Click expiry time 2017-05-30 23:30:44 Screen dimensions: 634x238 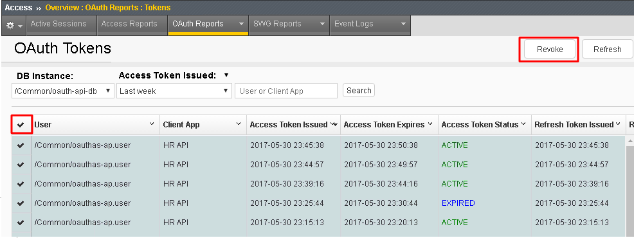point(381,203)
